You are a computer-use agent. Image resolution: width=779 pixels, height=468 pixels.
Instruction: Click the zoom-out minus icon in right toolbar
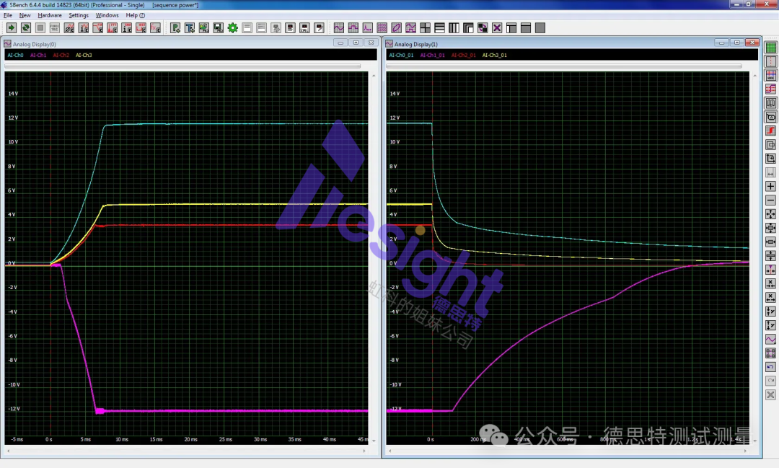click(x=770, y=200)
